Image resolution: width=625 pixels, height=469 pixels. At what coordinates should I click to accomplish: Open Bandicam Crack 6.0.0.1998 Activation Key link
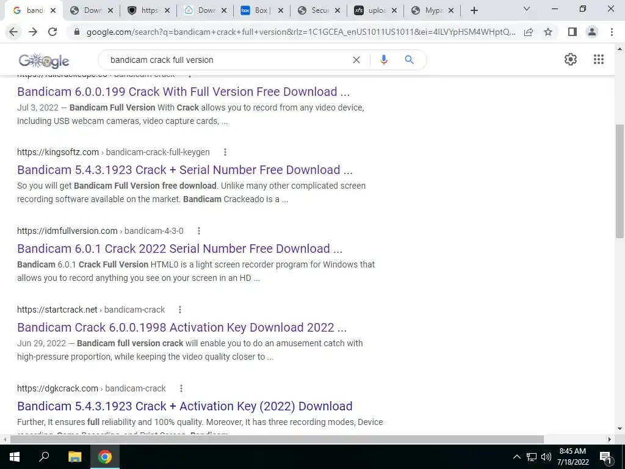click(x=182, y=327)
